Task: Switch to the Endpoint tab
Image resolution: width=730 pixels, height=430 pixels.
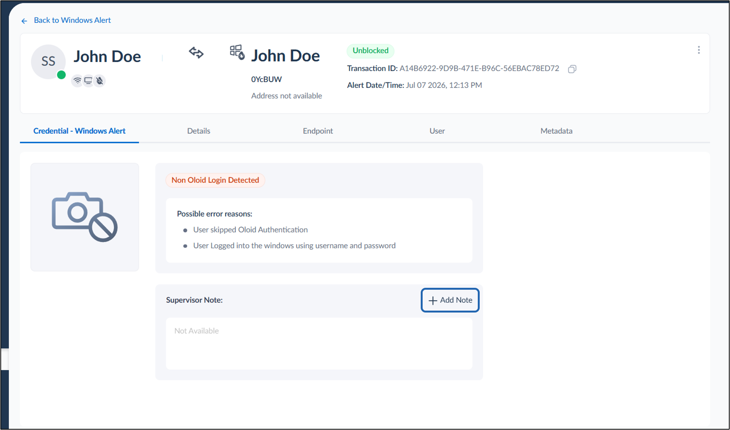Action: coord(318,131)
